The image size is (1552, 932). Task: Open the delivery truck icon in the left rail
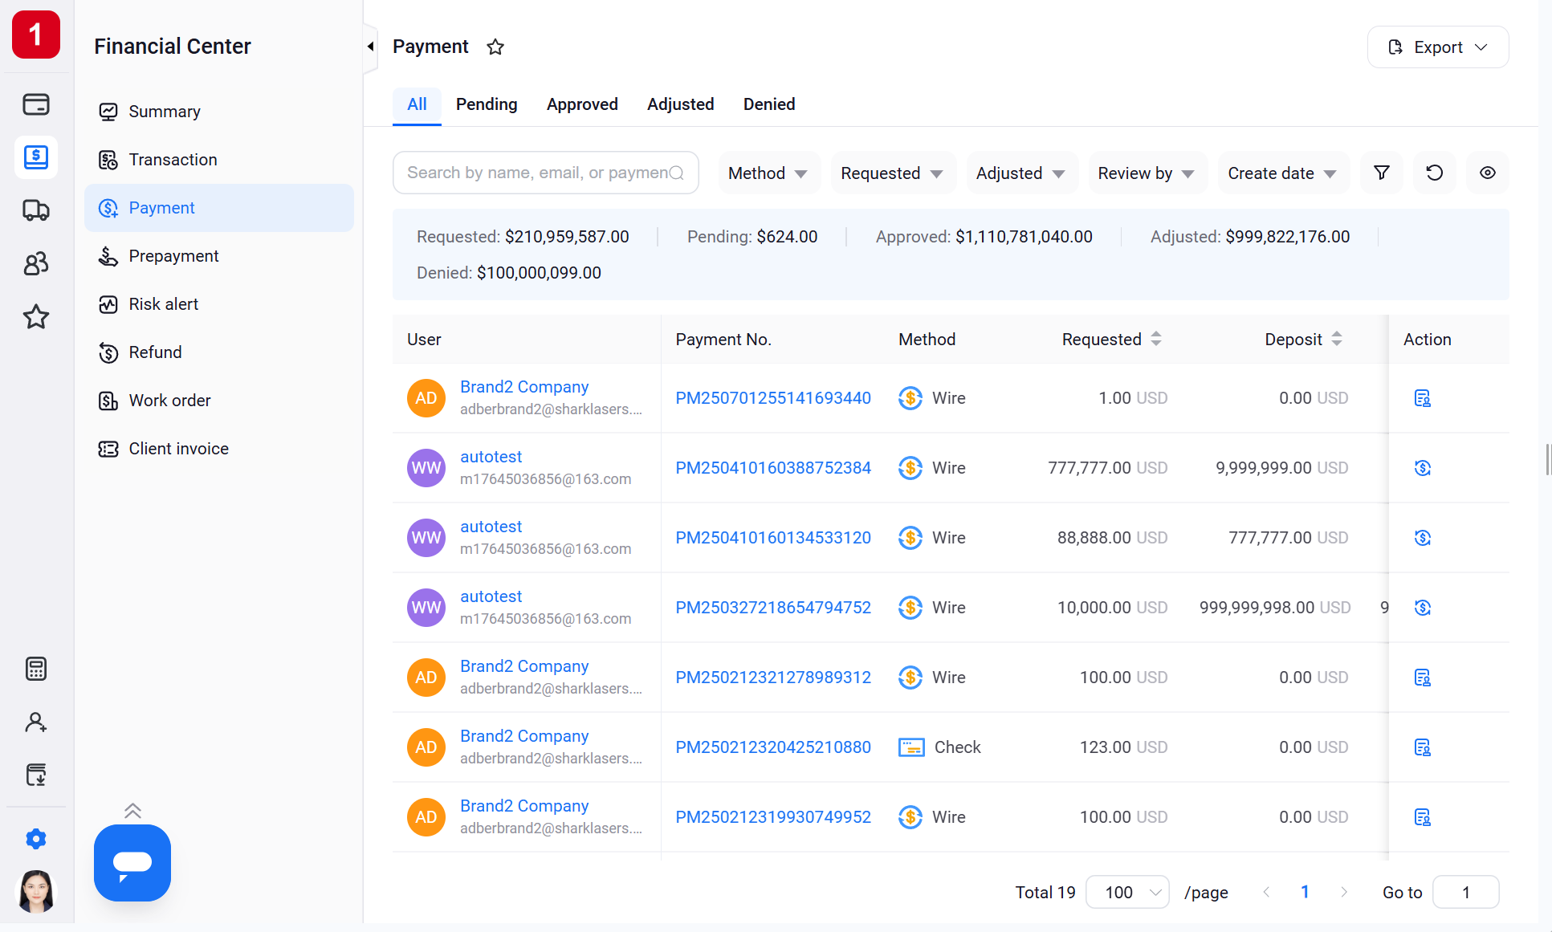[36, 210]
